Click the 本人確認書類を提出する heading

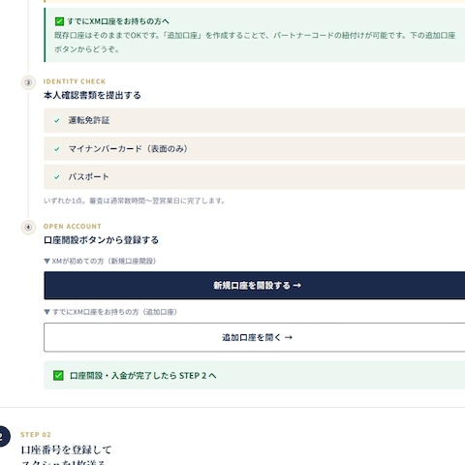92,95
